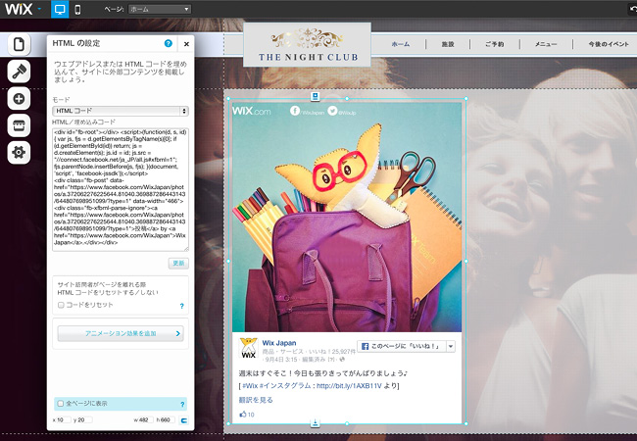Open the Pages panel icon

click(19, 44)
